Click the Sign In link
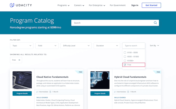176x109 pixels. [135, 5]
